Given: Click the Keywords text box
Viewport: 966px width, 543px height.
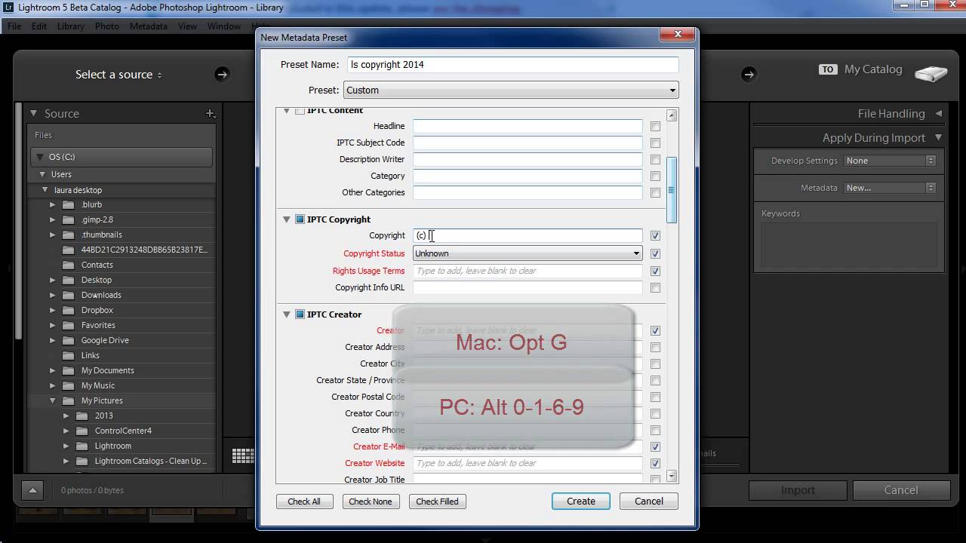Looking at the screenshot, I should 848,246.
